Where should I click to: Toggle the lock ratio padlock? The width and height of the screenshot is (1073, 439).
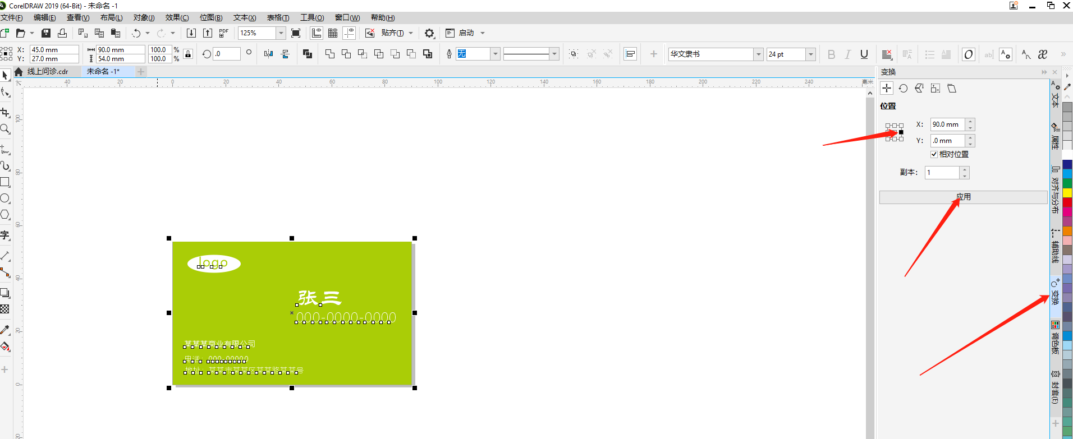tap(188, 54)
